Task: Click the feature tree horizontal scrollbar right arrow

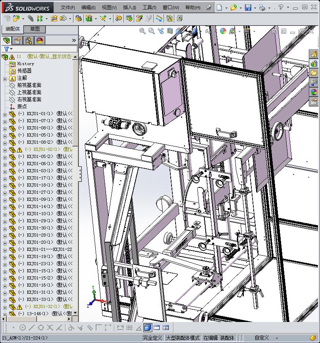Action: click(x=69, y=319)
